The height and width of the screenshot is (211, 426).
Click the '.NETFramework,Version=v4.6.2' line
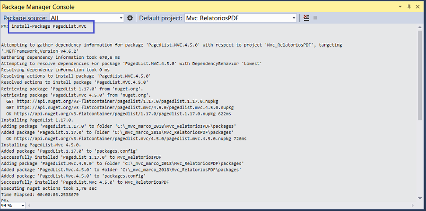(x=40, y=51)
